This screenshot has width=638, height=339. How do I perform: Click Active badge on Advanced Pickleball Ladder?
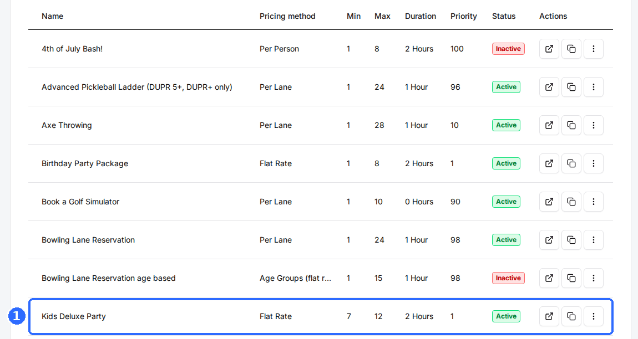click(506, 87)
